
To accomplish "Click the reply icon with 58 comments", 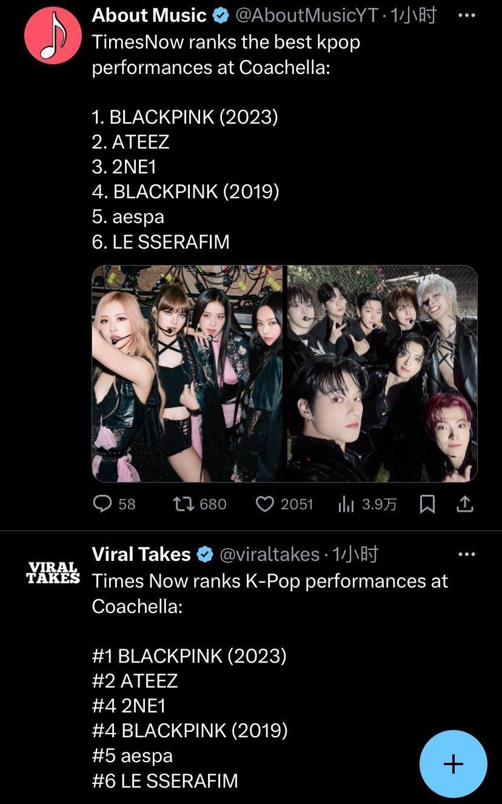I will (x=102, y=504).
